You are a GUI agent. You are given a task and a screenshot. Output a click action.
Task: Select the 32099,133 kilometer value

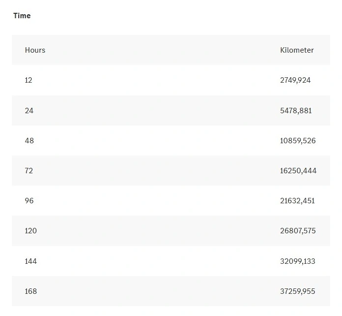297,261
